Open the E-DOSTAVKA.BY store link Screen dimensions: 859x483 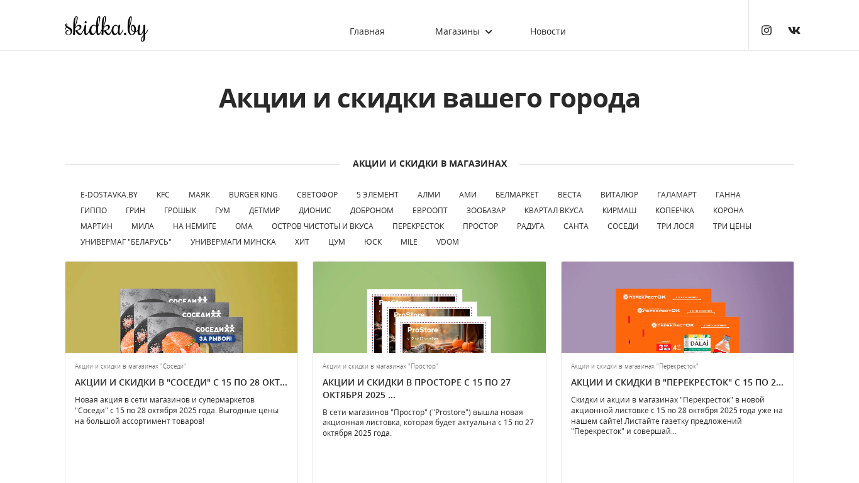[x=109, y=194]
